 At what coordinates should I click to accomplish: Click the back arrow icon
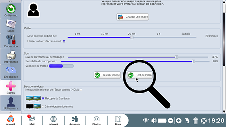pos(187,121)
